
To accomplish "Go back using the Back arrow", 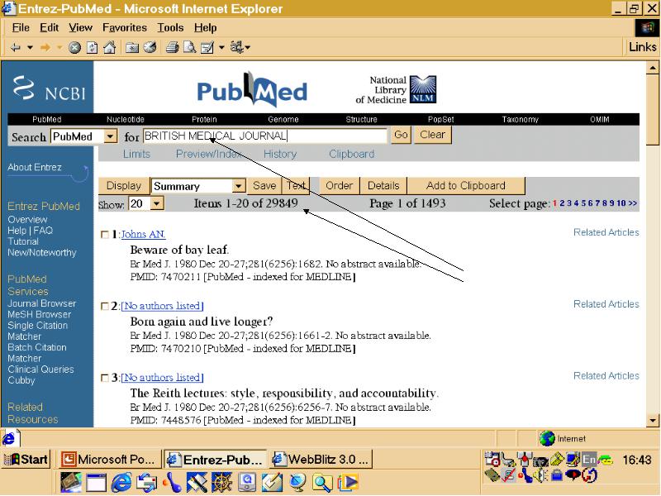I will [x=15, y=48].
